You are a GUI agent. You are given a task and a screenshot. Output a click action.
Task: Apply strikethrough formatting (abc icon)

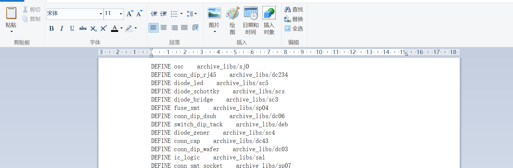(83, 28)
